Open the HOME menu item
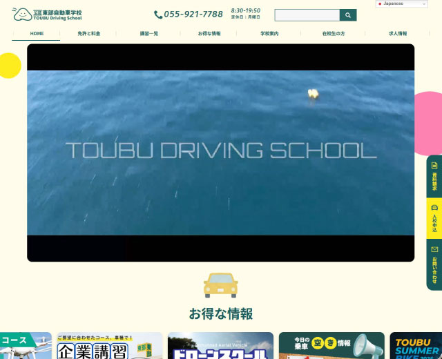Screen dimensions: 442x359 pos(37,34)
